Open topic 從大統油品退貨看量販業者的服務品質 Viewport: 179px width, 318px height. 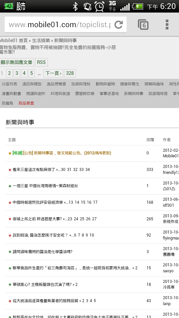(45, 301)
